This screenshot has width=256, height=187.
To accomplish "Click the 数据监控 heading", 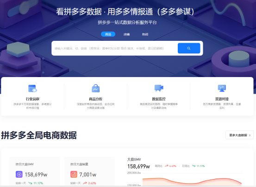I will 159,99.
